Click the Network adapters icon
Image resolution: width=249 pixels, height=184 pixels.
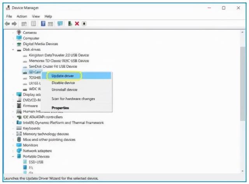click(19, 150)
